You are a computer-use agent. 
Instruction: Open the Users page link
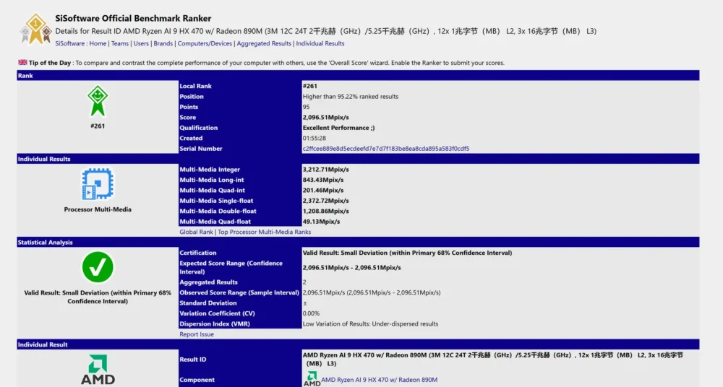pos(141,43)
